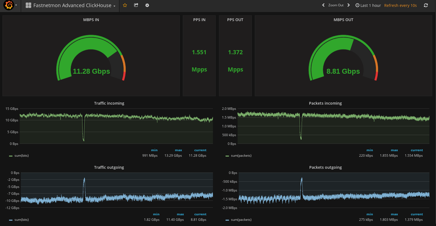Shift time range backward with left arrow

coord(323,5)
